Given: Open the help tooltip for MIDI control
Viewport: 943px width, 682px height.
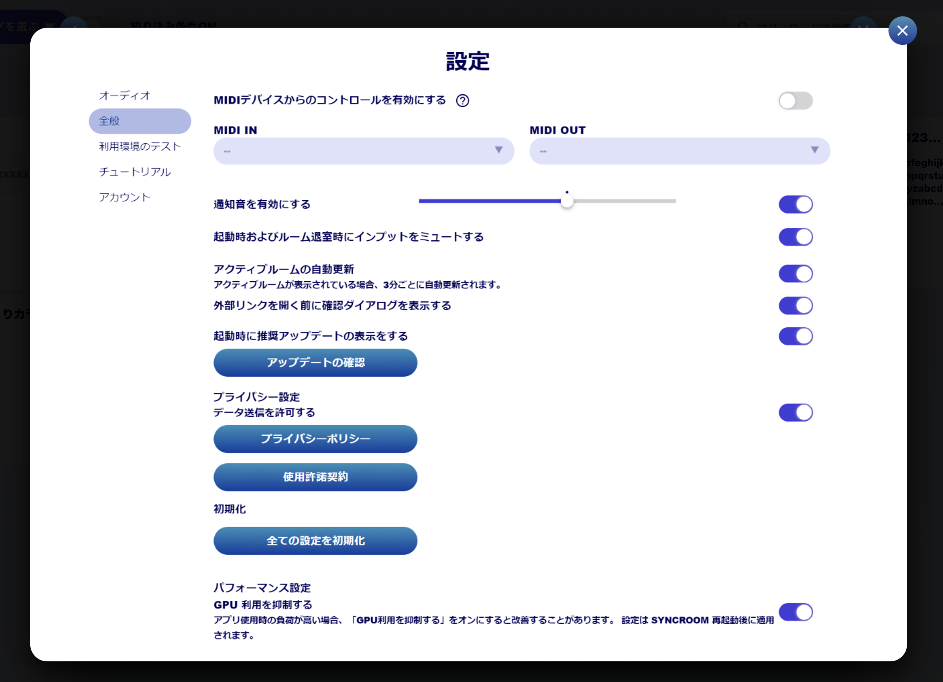Looking at the screenshot, I should pos(463,100).
